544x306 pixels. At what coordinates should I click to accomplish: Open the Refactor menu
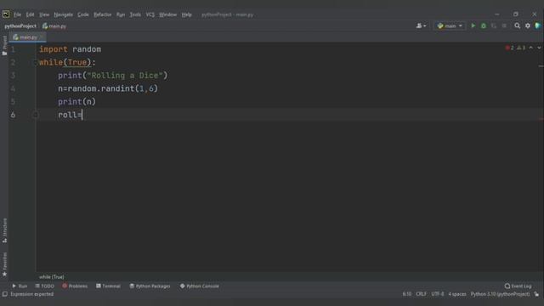(x=103, y=14)
